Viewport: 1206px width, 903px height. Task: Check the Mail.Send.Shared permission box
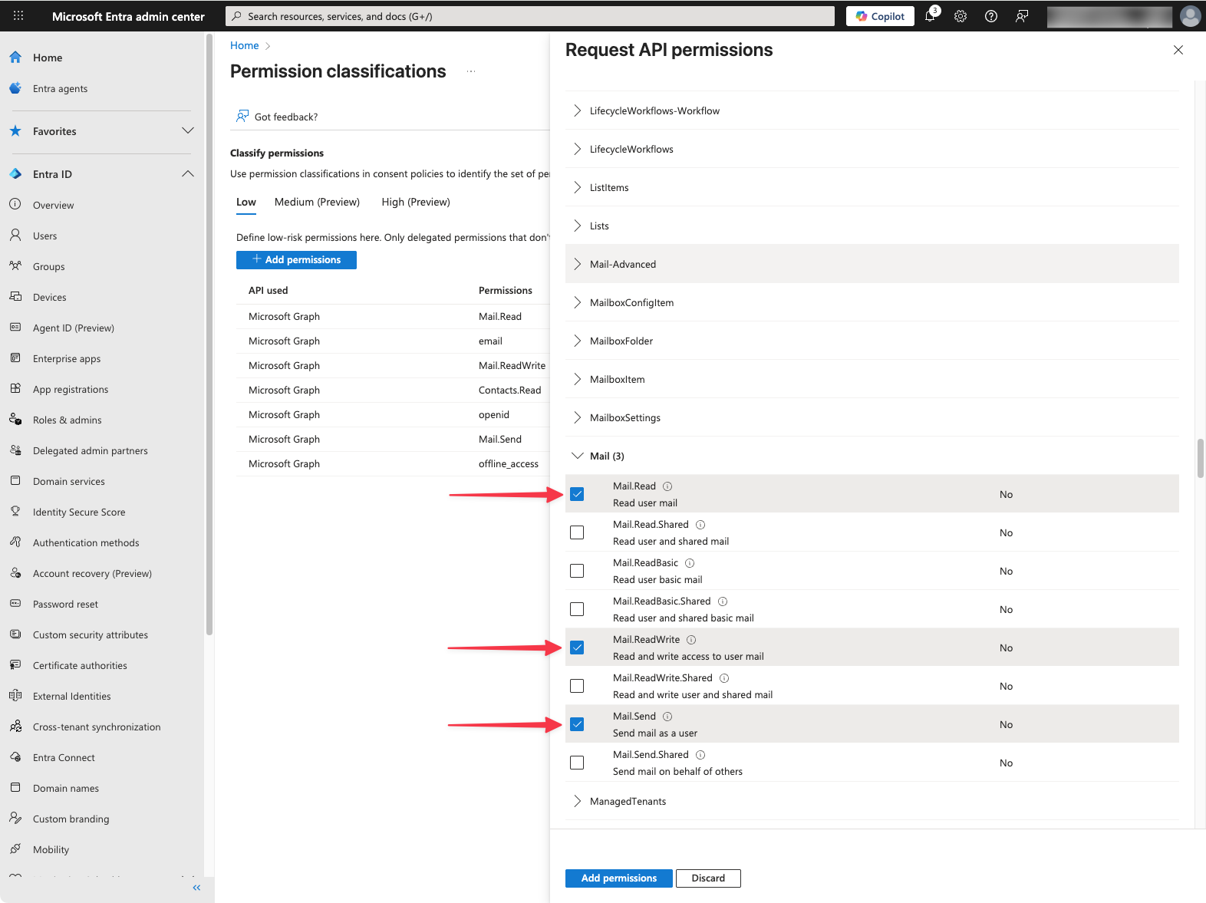[x=577, y=763]
